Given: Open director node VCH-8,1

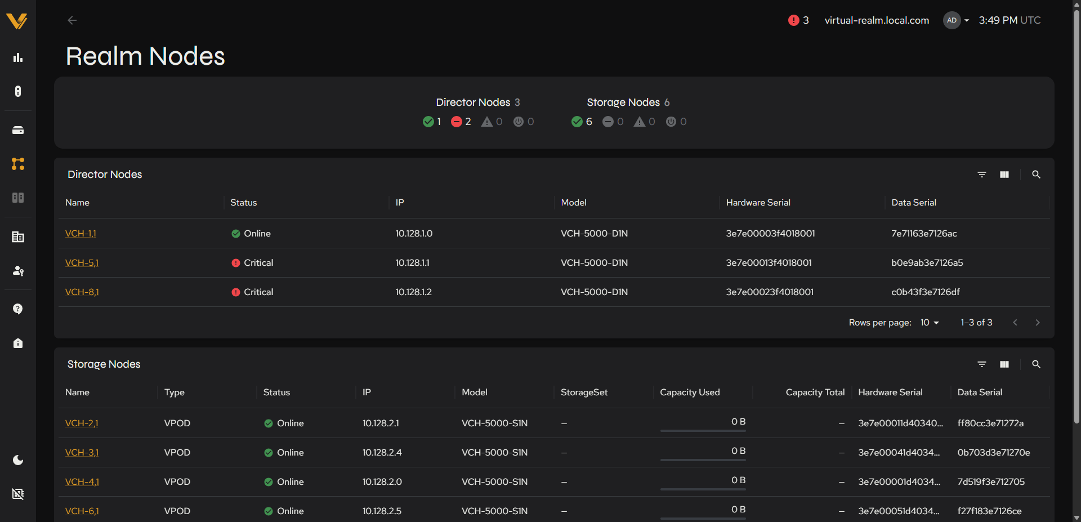Looking at the screenshot, I should 82,292.
